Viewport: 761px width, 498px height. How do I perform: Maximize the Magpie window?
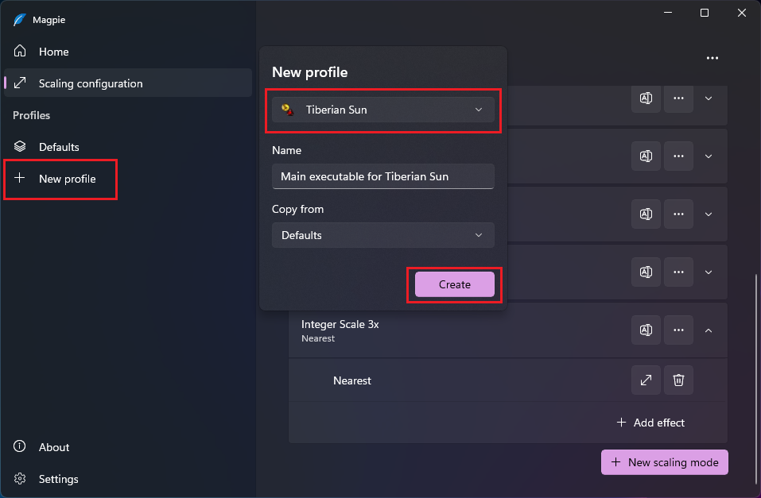point(705,13)
